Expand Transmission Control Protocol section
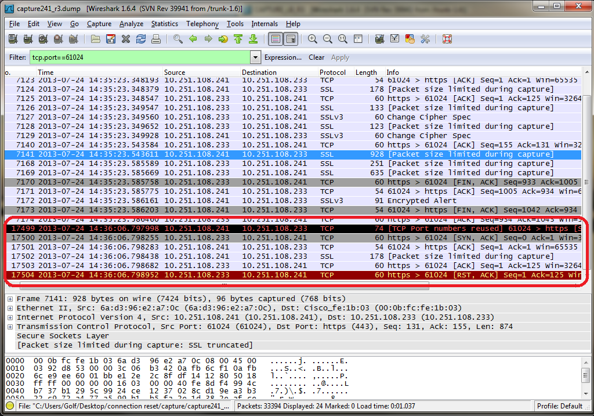 [x=10, y=327]
